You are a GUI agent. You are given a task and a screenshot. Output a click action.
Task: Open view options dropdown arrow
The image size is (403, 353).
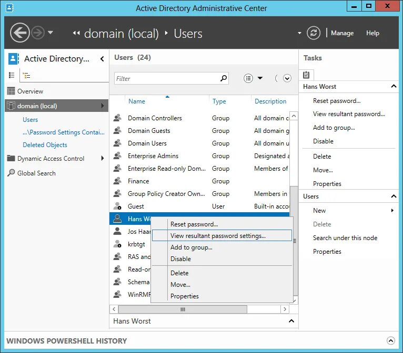click(260, 78)
